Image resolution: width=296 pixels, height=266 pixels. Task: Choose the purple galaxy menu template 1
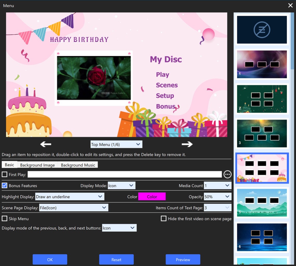pyautogui.click(x=262, y=64)
